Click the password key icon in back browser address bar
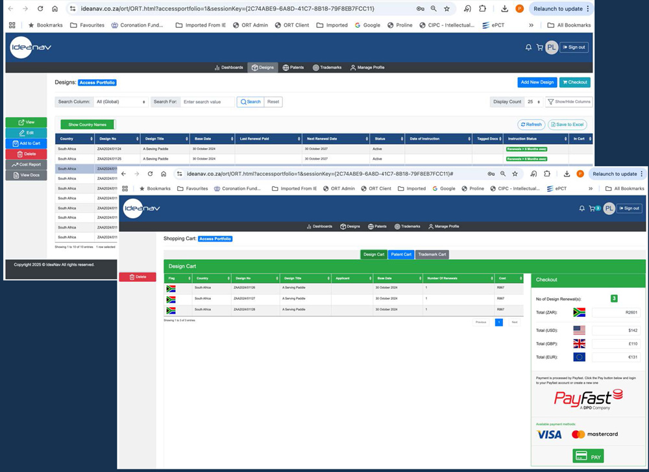Viewport: 649px width, 472px height. [x=420, y=8]
